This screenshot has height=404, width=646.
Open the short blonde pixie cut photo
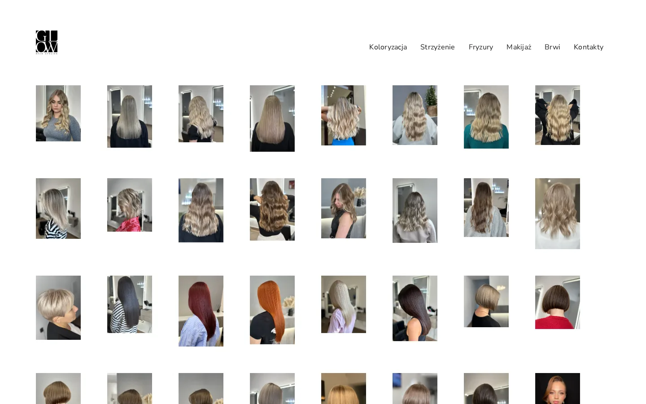coord(58,307)
